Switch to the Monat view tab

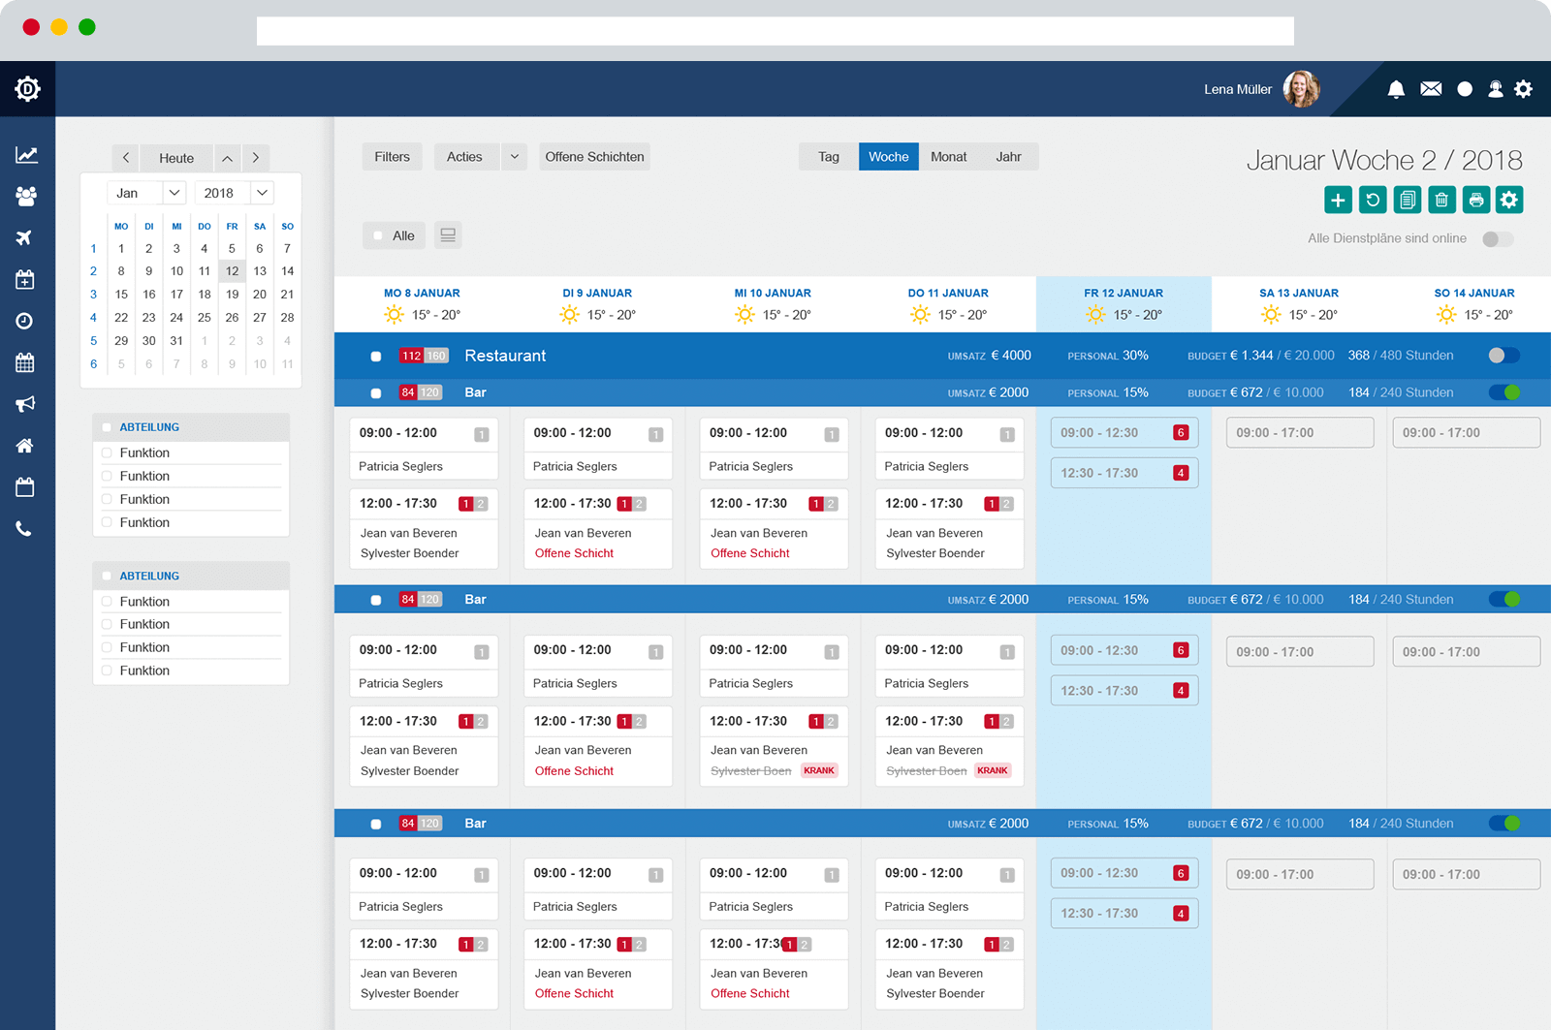coord(949,157)
